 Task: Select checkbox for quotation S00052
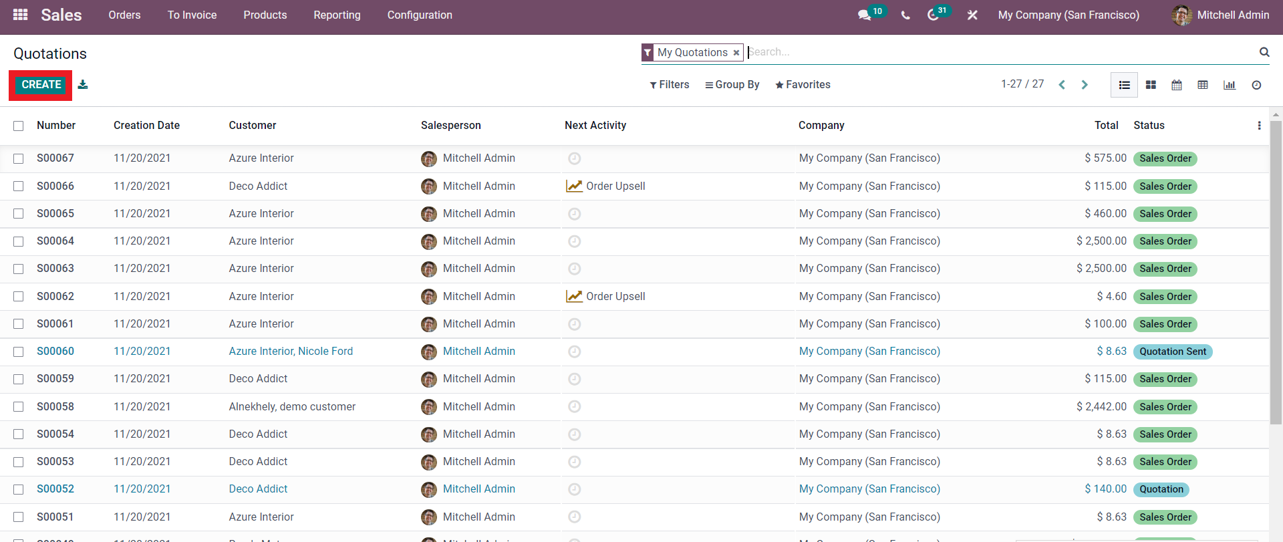[x=19, y=489]
